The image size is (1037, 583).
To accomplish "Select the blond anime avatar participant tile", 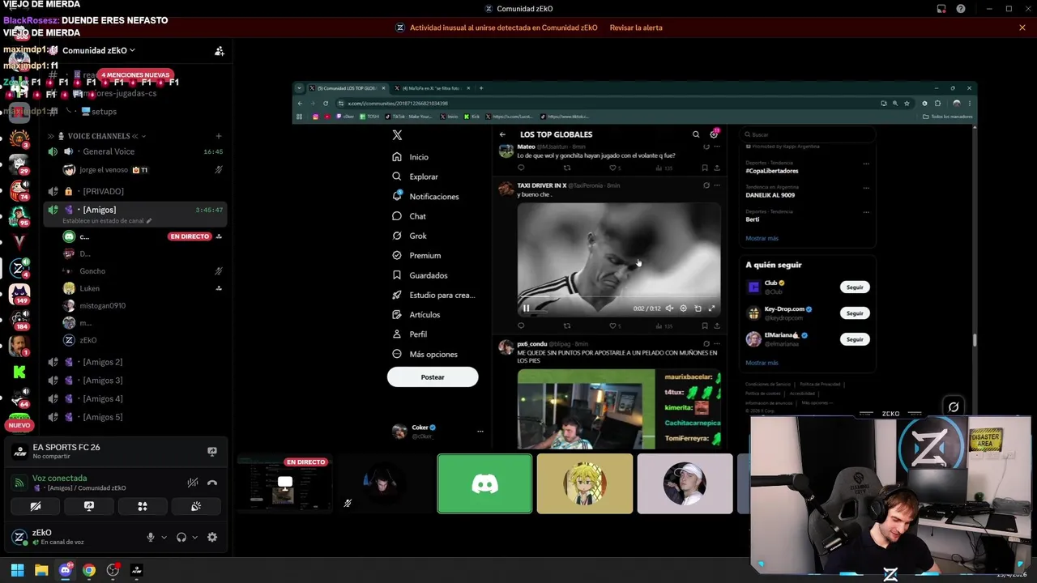I will pos(585,483).
